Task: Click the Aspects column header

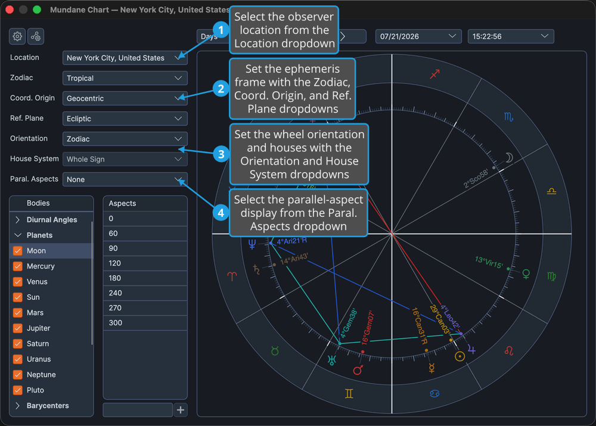Action: point(145,203)
